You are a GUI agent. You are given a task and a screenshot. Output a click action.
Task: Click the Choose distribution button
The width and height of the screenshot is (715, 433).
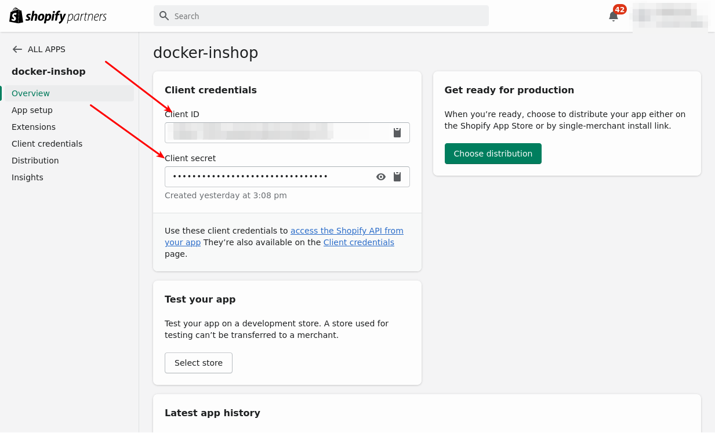(493, 154)
